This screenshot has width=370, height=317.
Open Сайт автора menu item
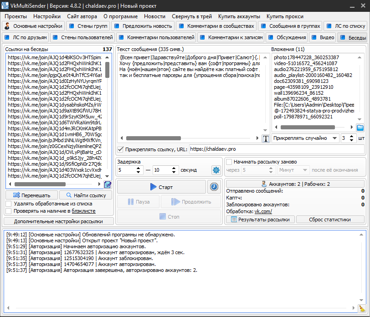(x=82, y=16)
